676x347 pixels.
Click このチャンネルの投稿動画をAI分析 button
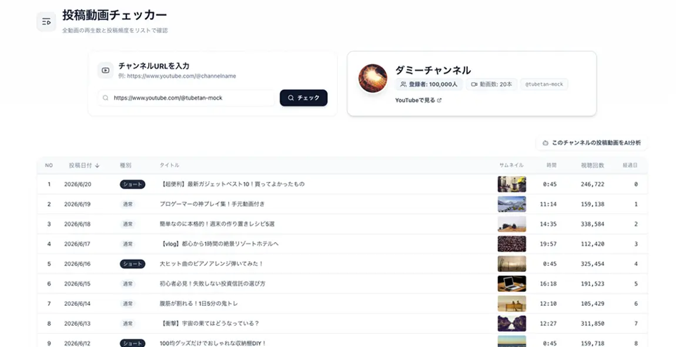592,143
